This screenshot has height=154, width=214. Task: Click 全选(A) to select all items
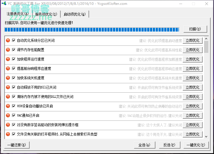tap(144, 145)
